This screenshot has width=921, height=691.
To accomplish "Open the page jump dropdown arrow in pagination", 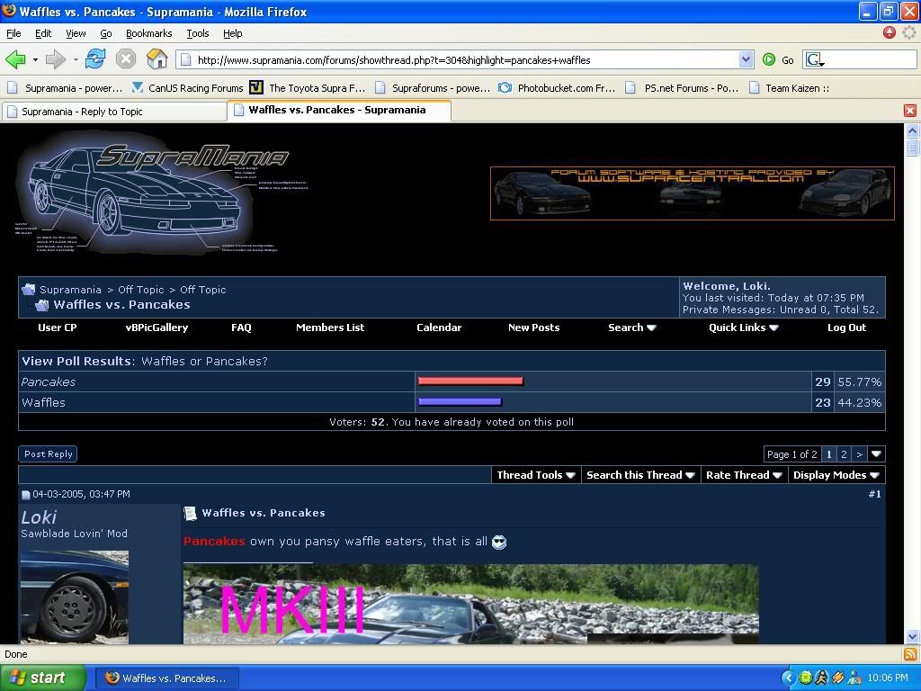I will (876, 453).
